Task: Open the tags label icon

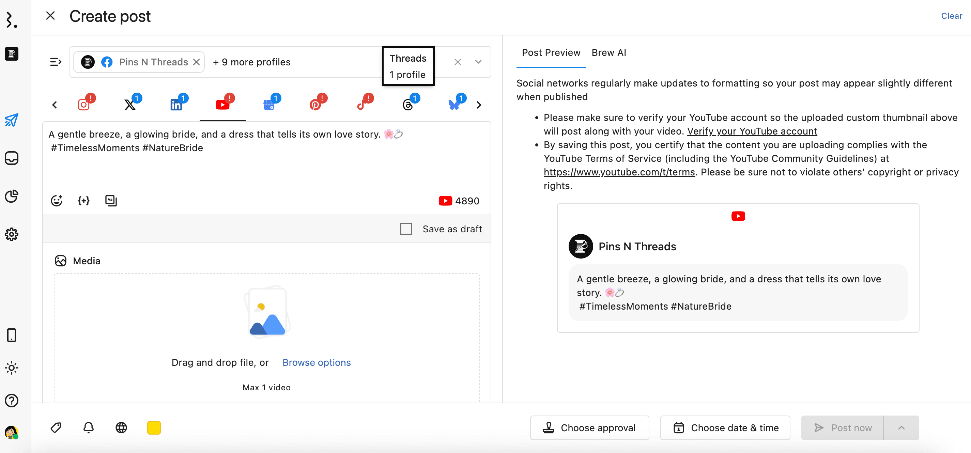Action: click(x=56, y=427)
